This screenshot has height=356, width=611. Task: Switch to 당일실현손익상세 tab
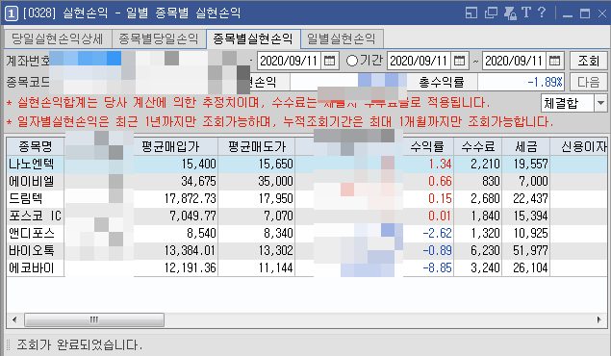click(58, 38)
